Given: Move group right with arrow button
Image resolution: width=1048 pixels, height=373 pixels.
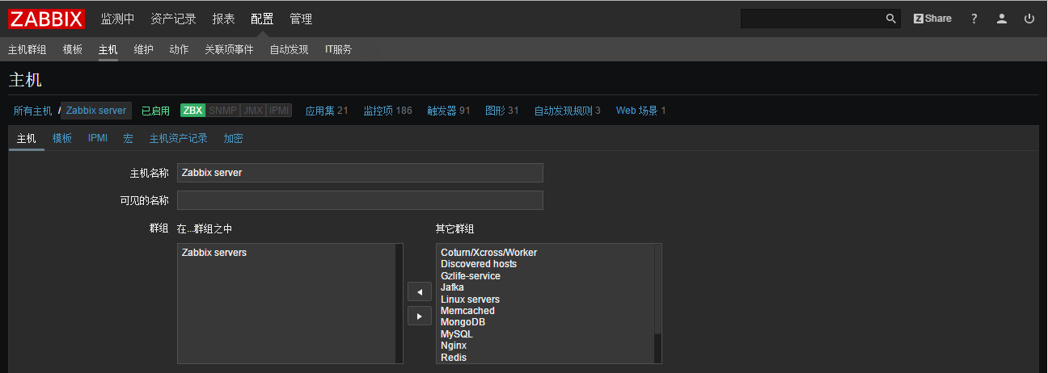Looking at the screenshot, I should [419, 316].
